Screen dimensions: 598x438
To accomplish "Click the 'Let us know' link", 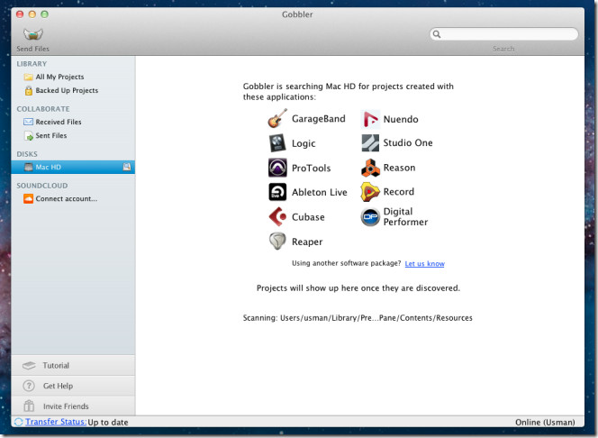I will tap(424, 264).
